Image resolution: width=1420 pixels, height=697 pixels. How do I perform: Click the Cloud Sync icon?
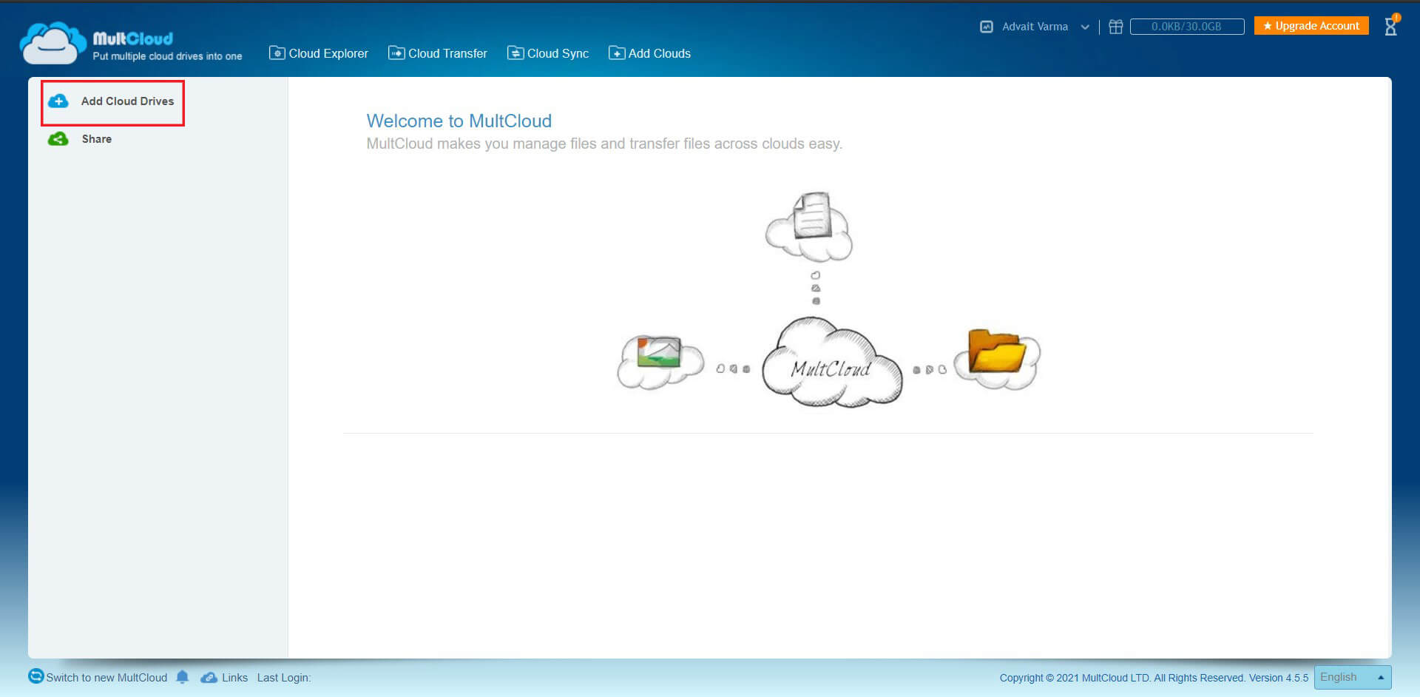coord(515,53)
